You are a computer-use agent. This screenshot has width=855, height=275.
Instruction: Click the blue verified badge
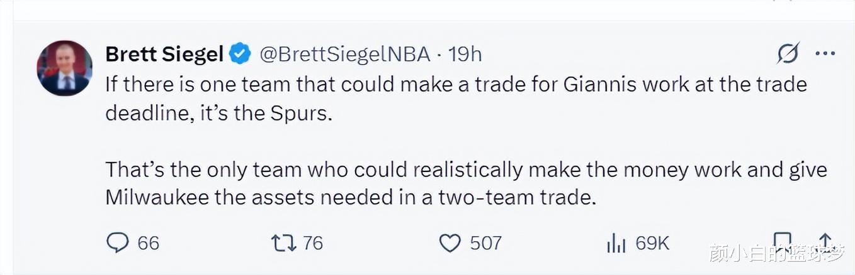coord(240,55)
